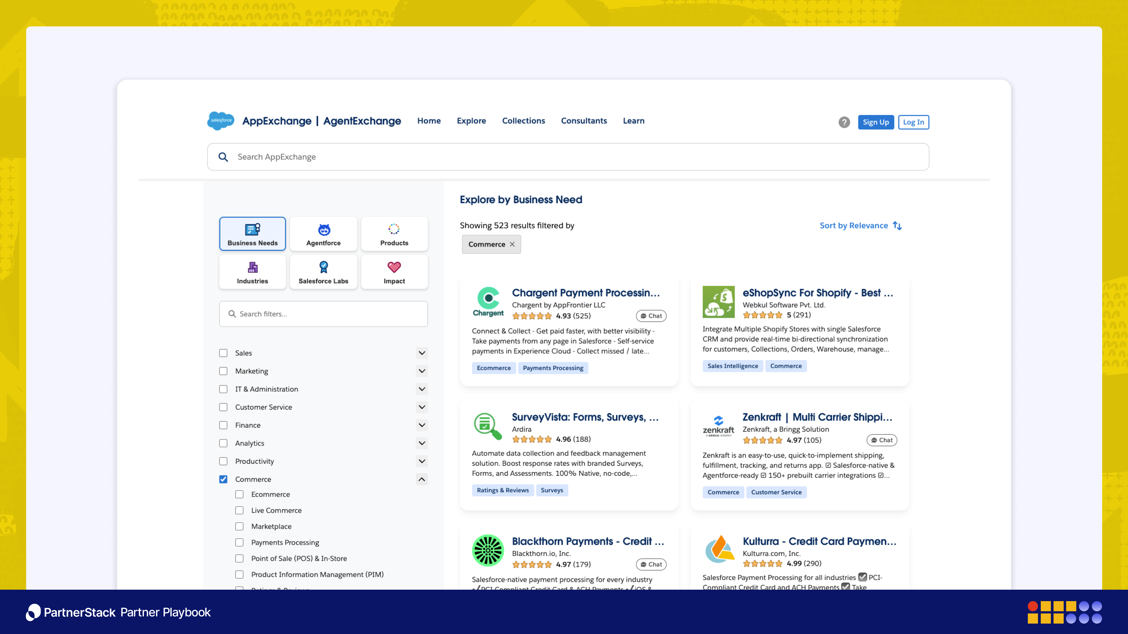
Task: Expand the Marketing filter chevron
Action: pos(422,371)
